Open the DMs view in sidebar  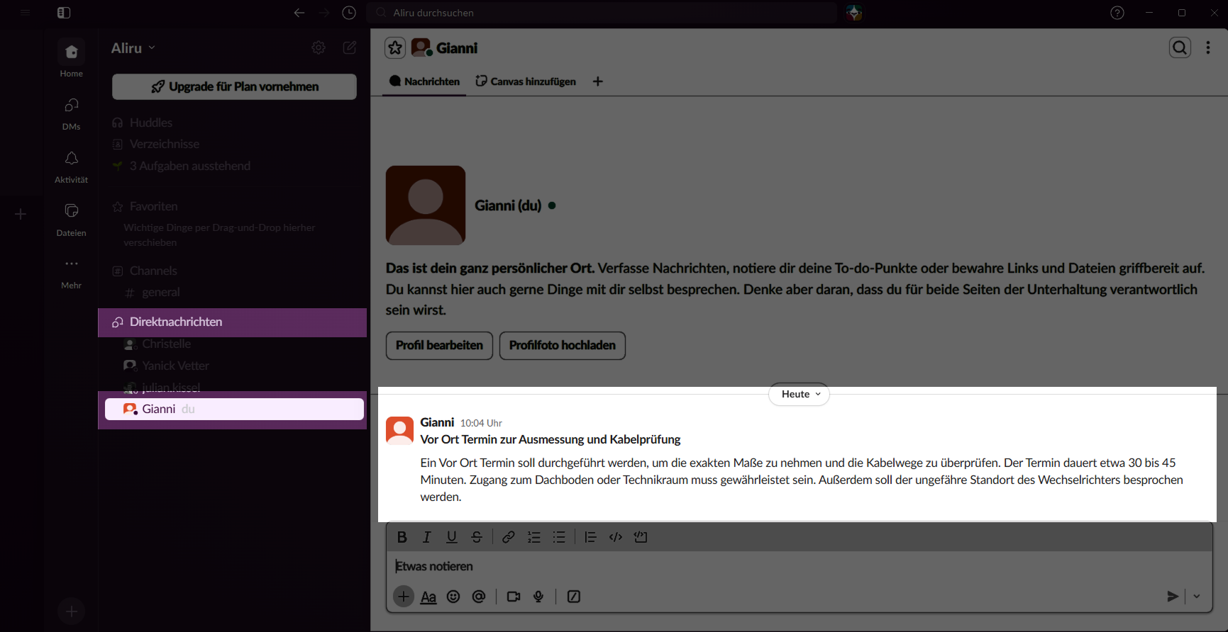point(71,113)
